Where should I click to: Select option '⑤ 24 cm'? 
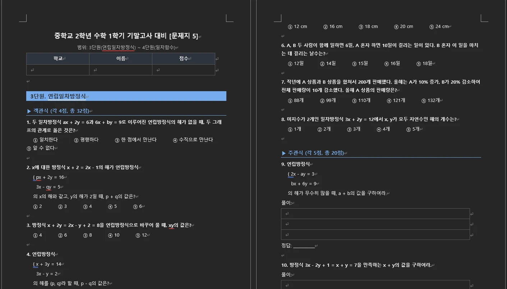click(x=439, y=27)
